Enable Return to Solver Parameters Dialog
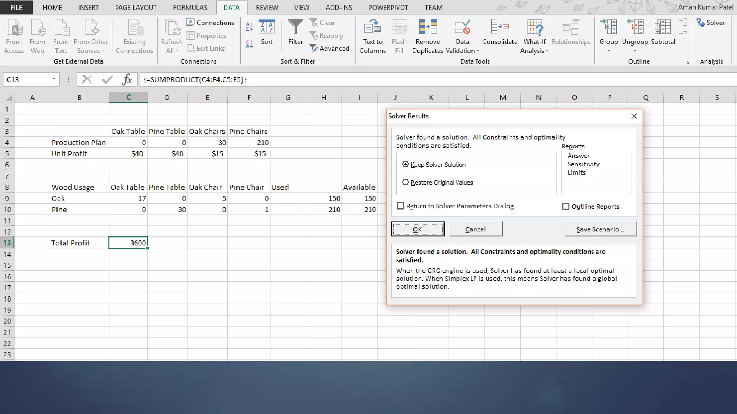 [x=400, y=206]
